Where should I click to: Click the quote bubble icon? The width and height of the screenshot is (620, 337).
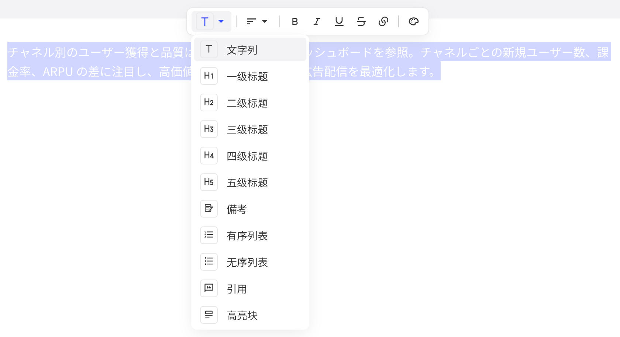209,288
